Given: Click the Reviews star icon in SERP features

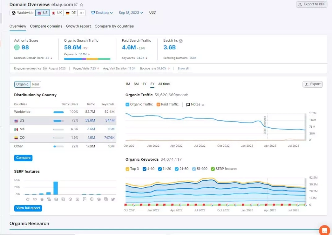Looking at the screenshot, I should 42,199.
